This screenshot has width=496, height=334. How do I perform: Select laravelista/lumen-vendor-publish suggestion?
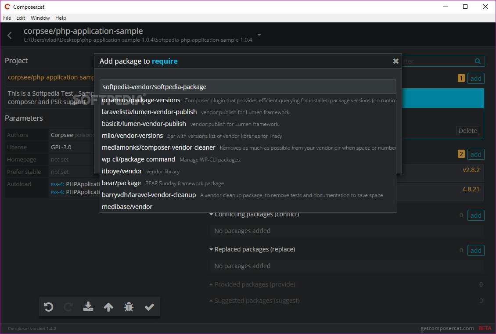[x=248, y=112]
